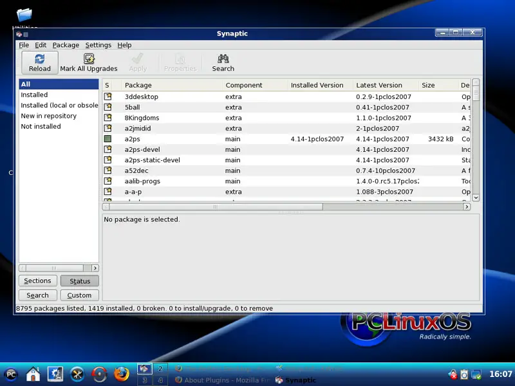
Task: Click the wrench tools taskbar icon
Action: pos(77,374)
